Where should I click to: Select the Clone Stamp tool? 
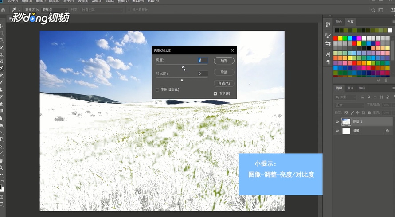click(x=1, y=89)
